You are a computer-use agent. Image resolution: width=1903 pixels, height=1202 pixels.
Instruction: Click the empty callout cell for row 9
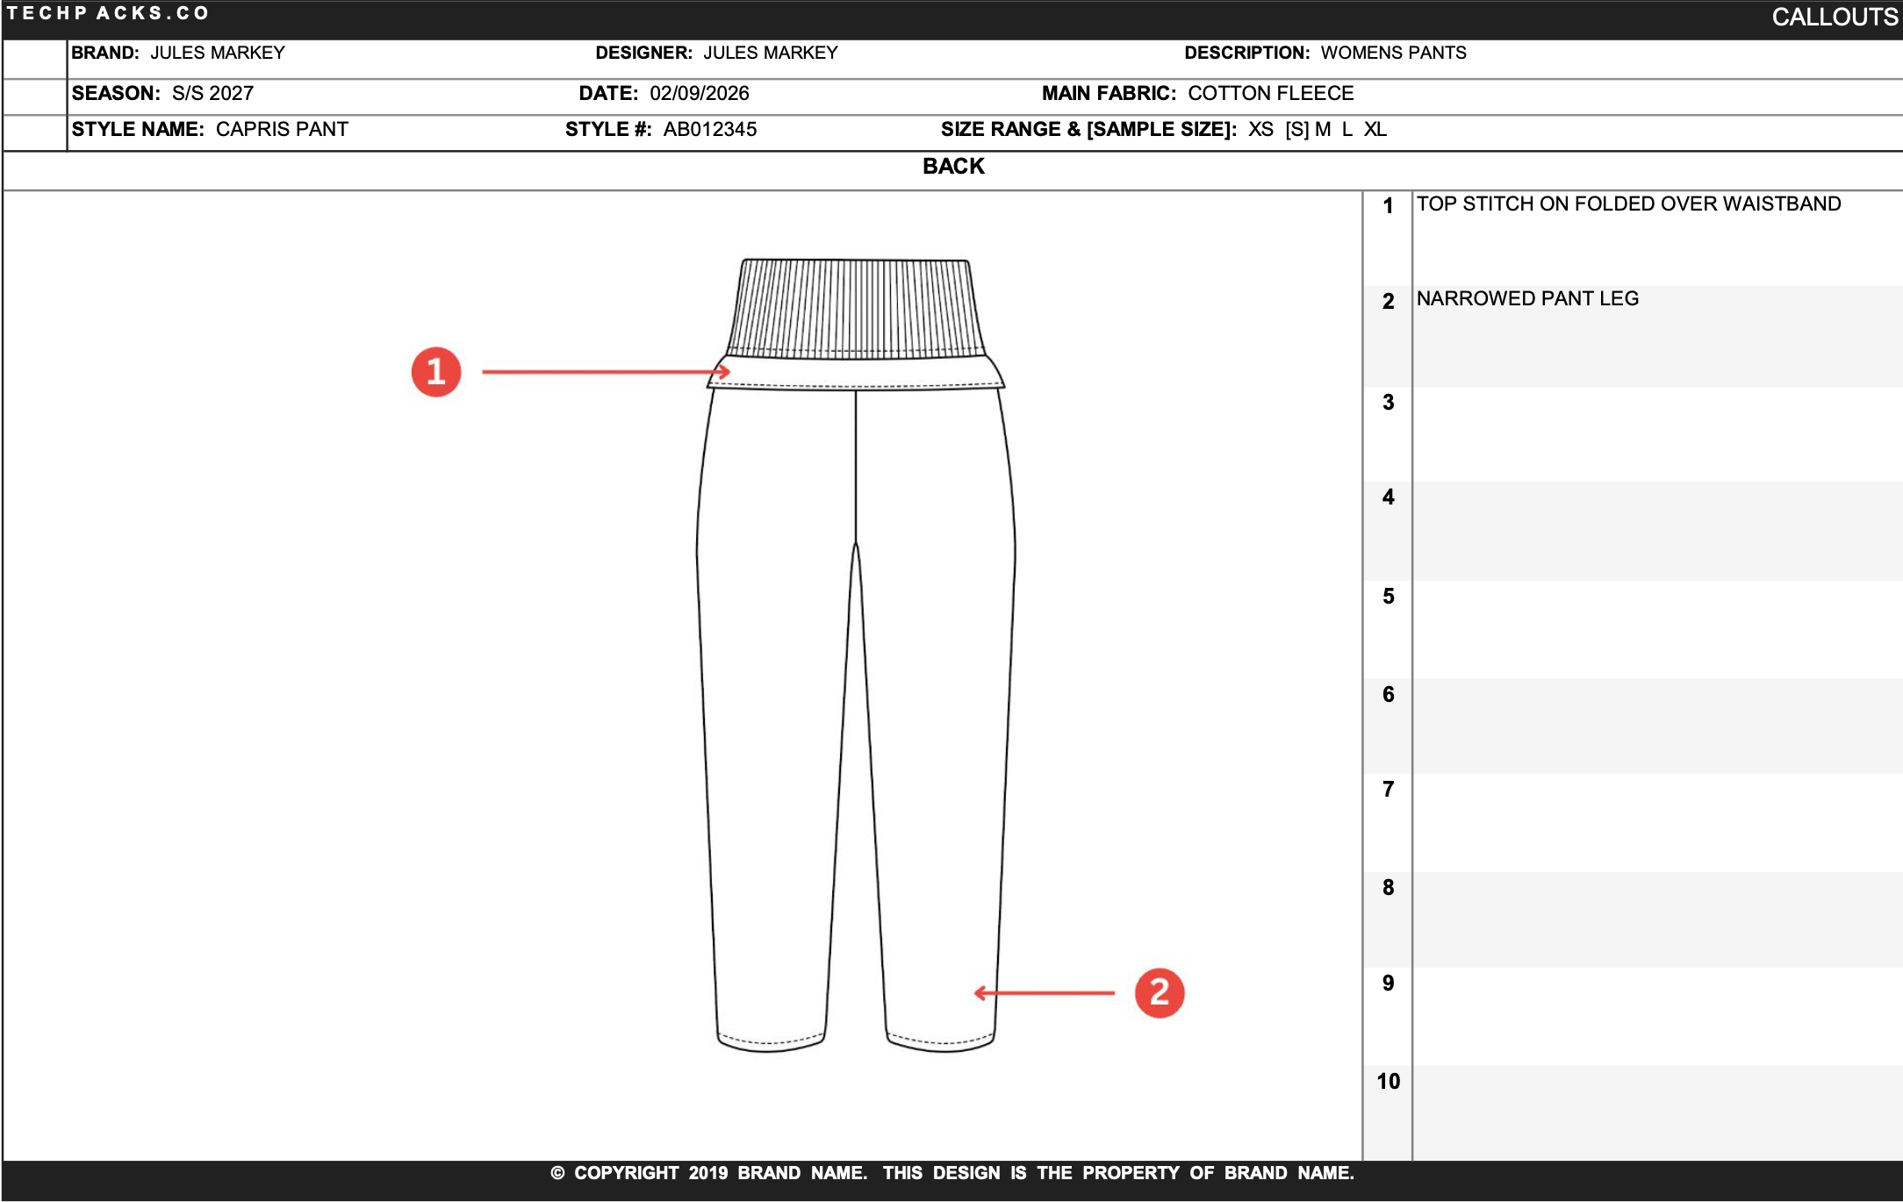1657,1017
